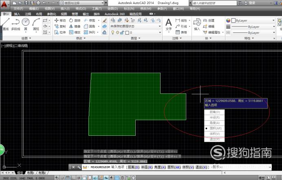Click the Plot (printer) icon in quick access toolbar
282x180 pixels.
click(x=38, y=3)
